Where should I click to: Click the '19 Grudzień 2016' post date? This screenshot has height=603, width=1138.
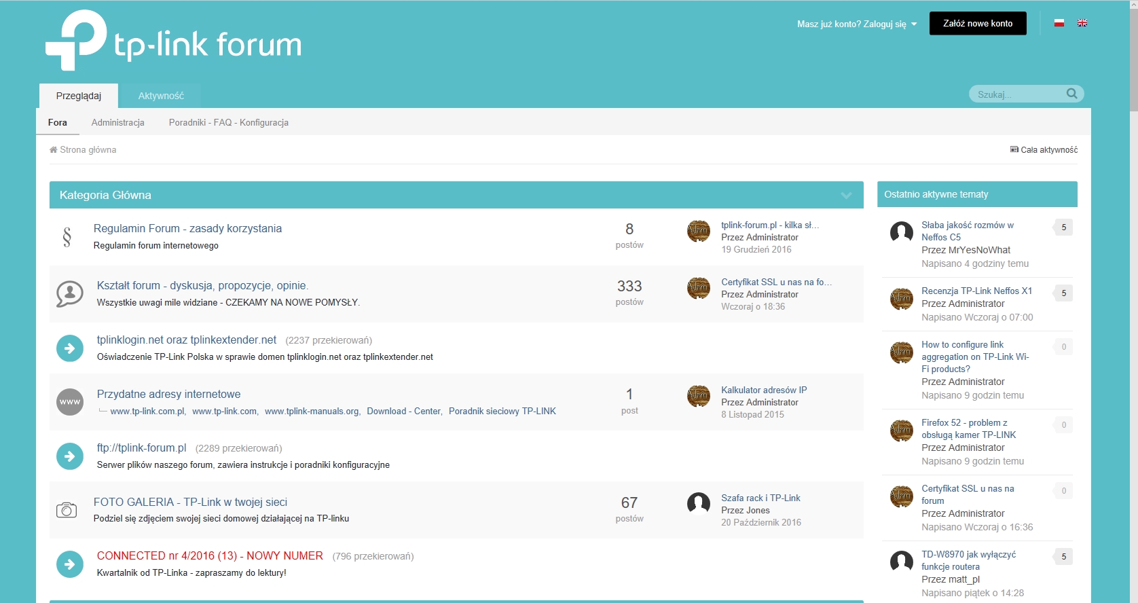point(756,249)
